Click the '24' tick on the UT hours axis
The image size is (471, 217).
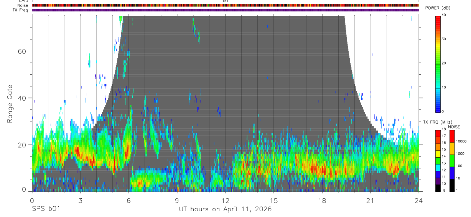[419, 201]
